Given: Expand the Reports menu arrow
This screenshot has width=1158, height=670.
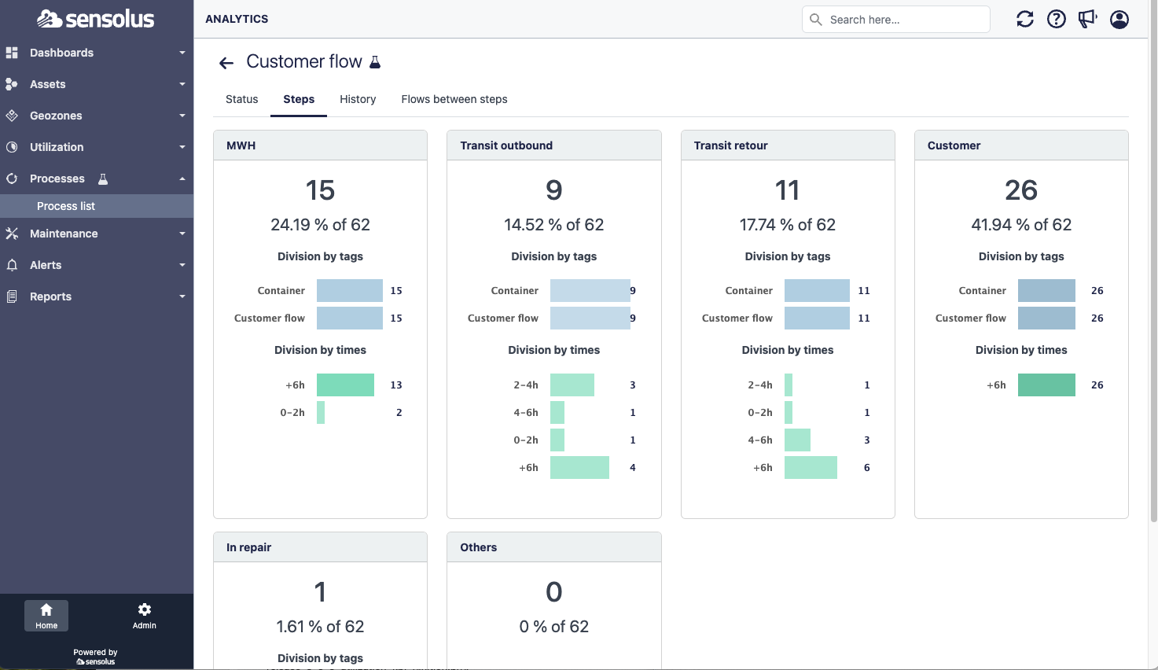Looking at the screenshot, I should coord(182,296).
